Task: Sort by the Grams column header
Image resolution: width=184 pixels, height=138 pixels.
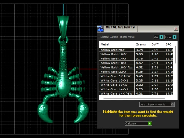Action: (x=141, y=44)
